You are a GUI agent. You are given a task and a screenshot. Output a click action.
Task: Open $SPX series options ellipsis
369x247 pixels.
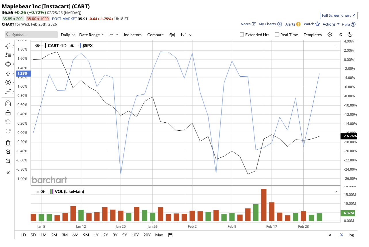point(77,45)
